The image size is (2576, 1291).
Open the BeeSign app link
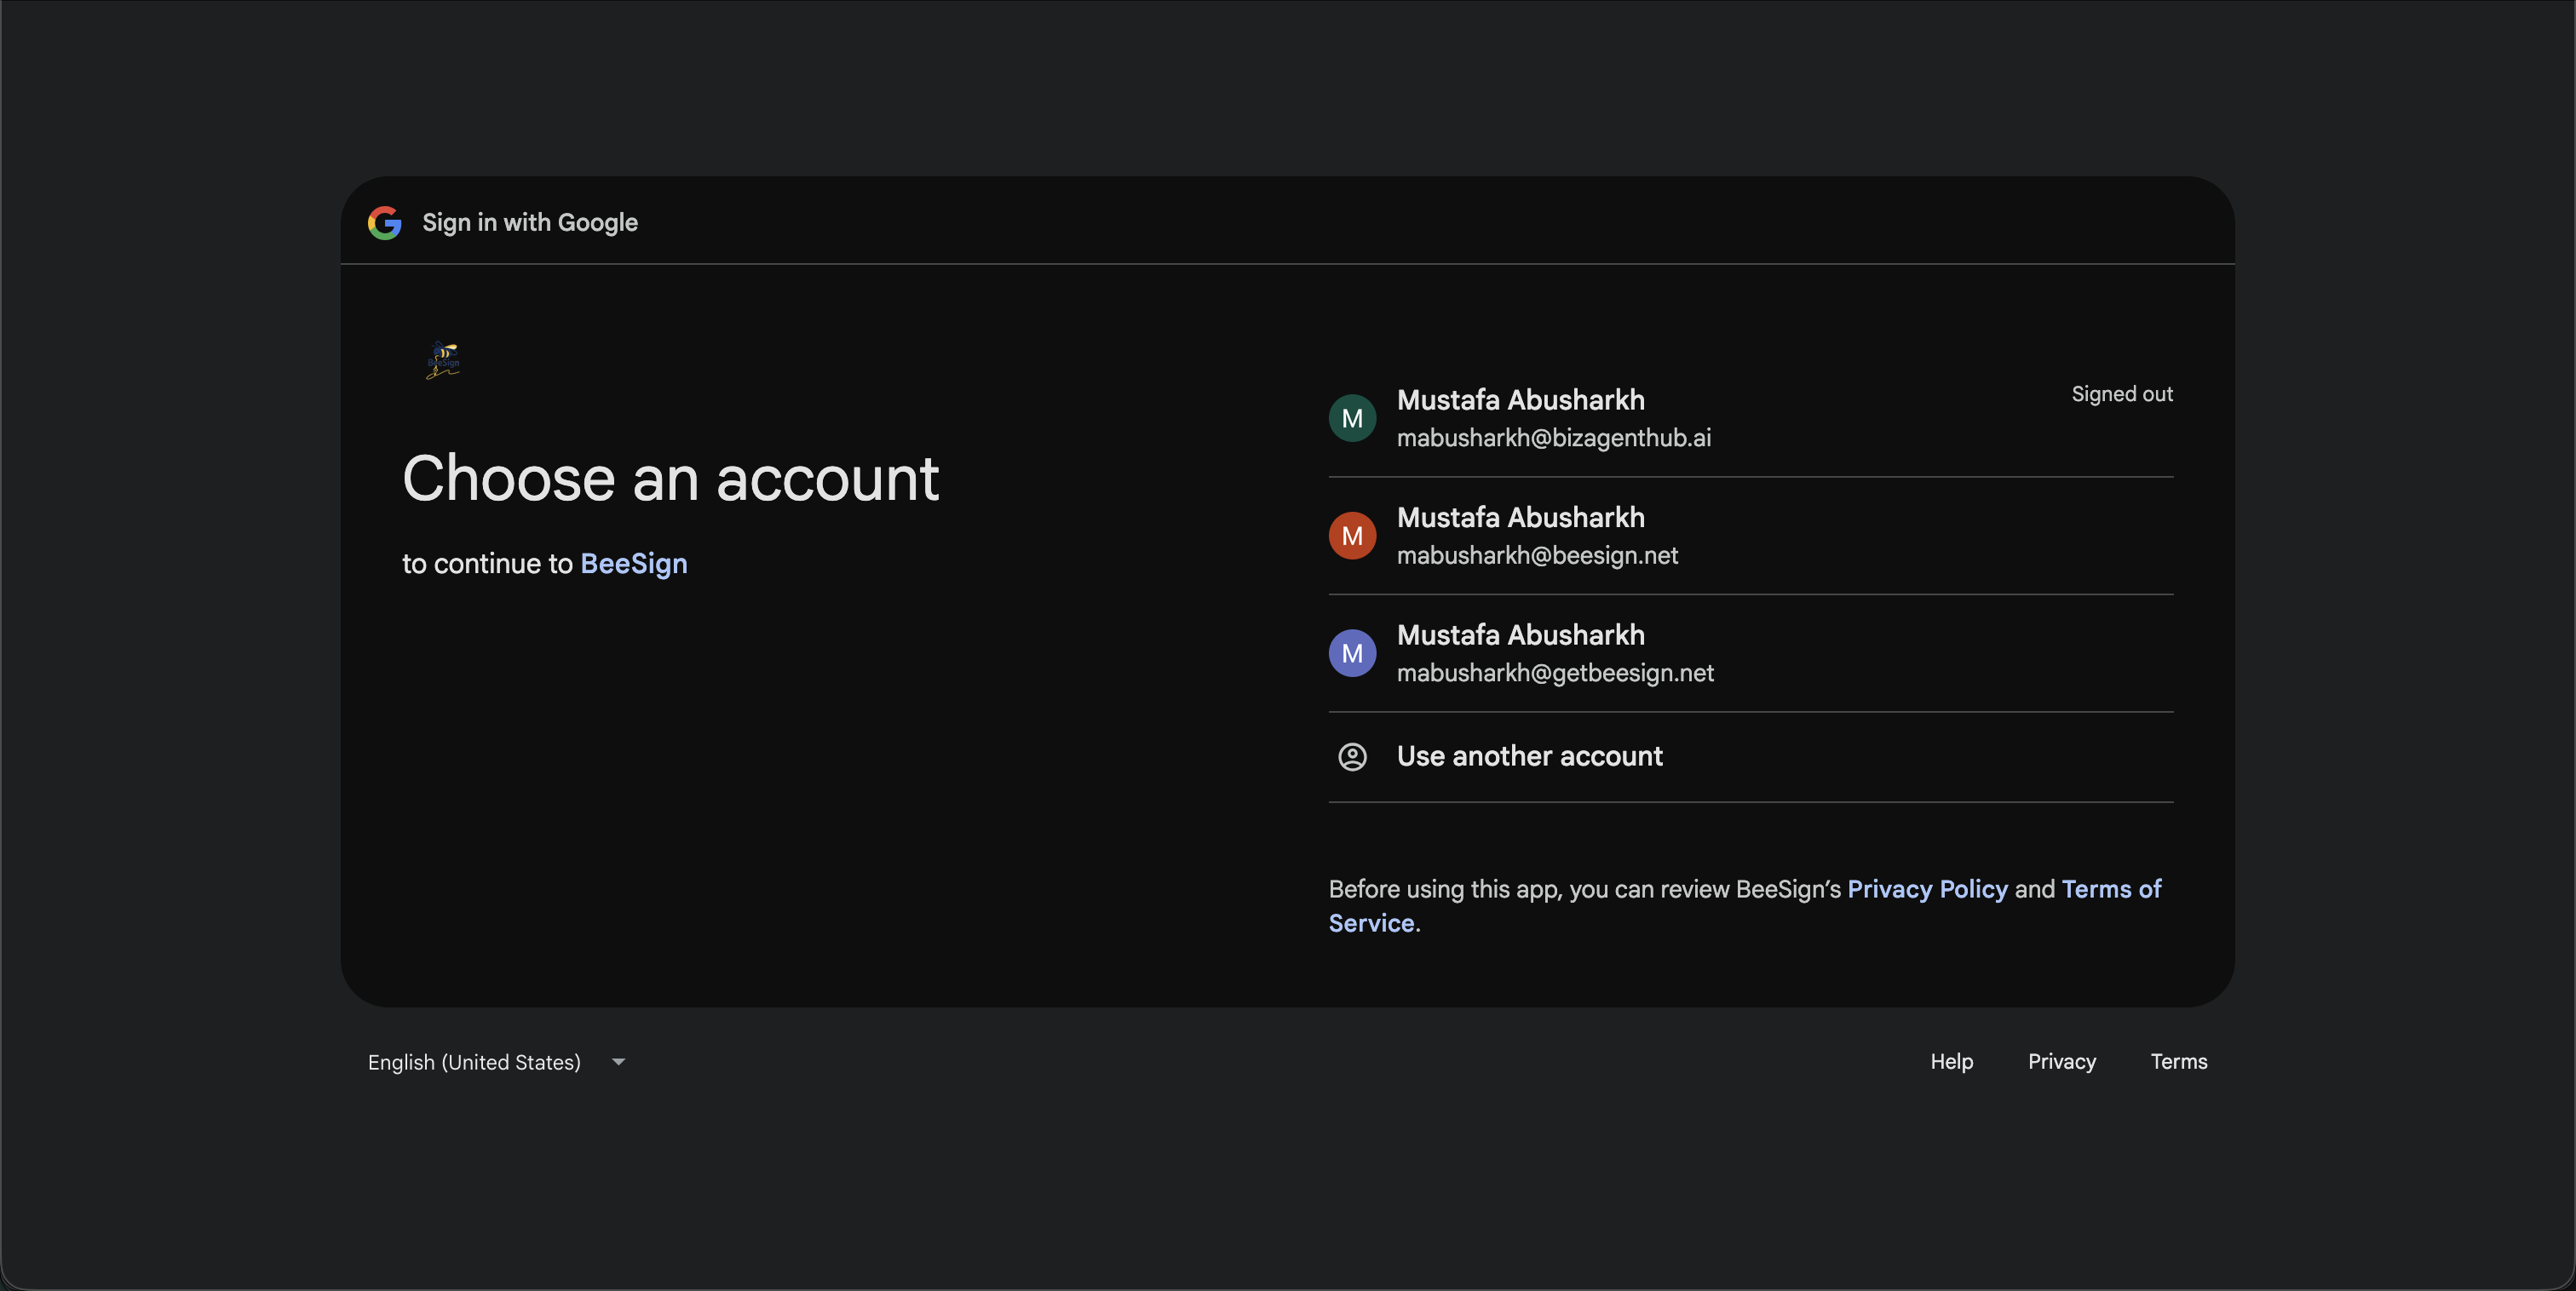click(x=634, y=564)
